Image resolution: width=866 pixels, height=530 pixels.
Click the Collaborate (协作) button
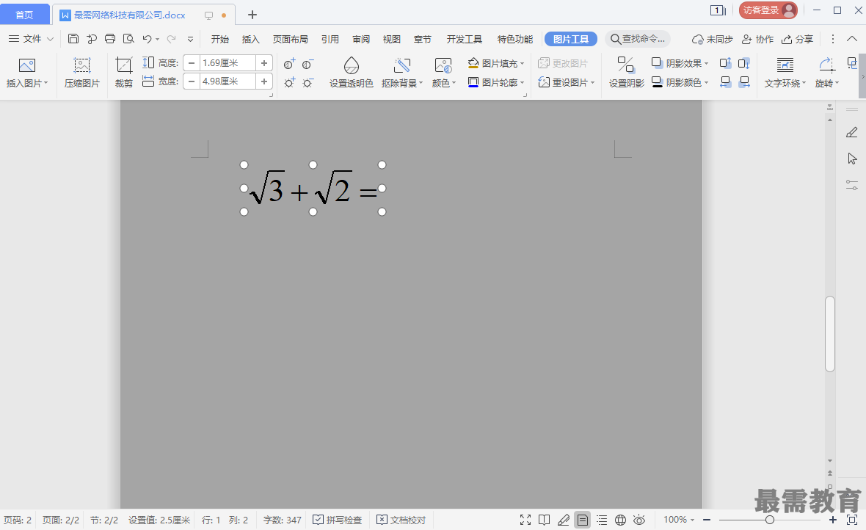pos(757,39)
